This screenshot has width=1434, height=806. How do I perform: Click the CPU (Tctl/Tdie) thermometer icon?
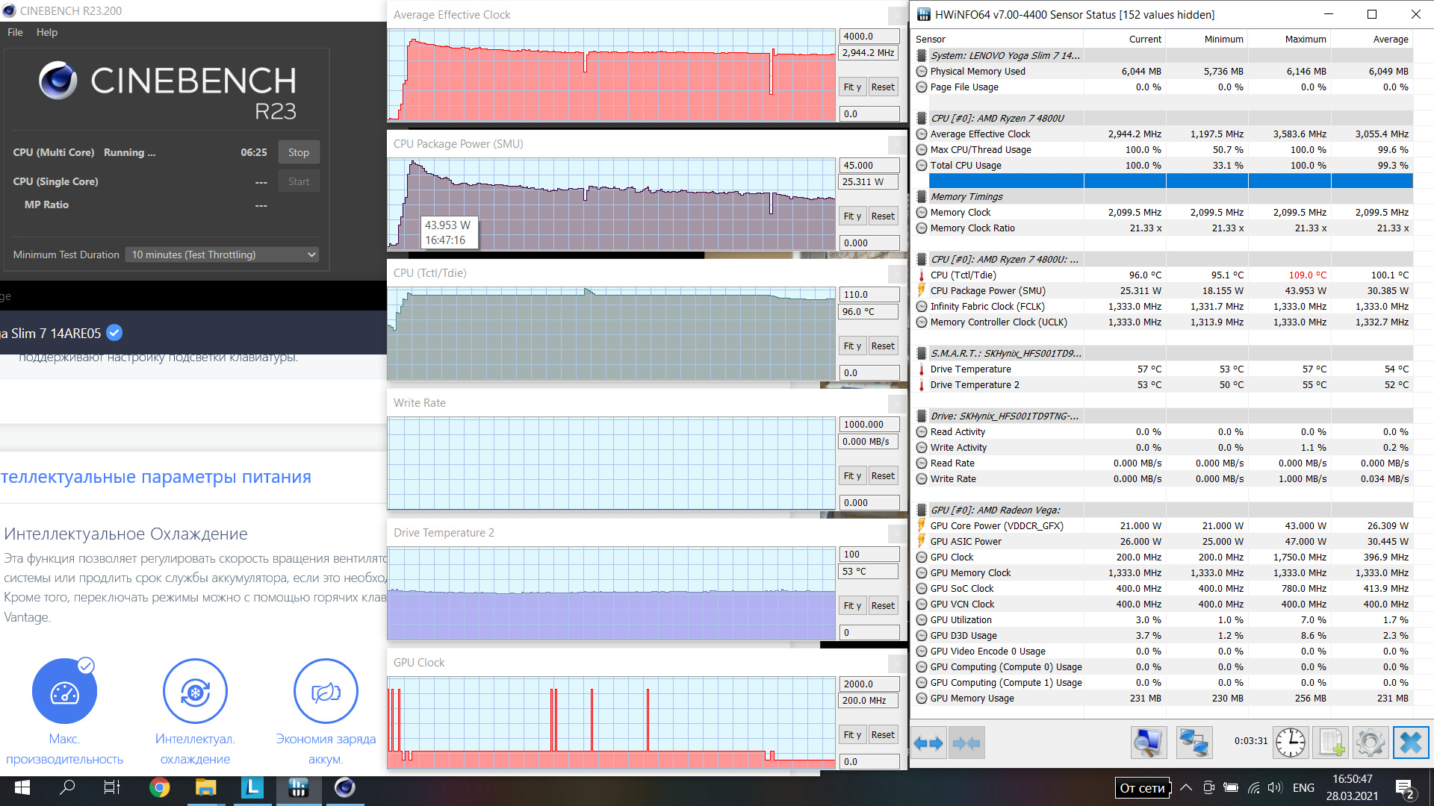pyautogui.click(x=922, y=275)
